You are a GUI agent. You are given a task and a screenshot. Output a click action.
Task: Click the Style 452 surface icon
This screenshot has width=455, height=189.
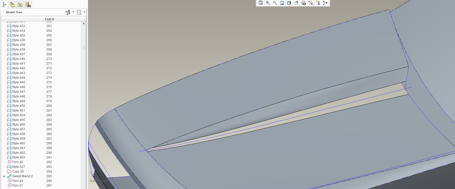tap(9, 35)
